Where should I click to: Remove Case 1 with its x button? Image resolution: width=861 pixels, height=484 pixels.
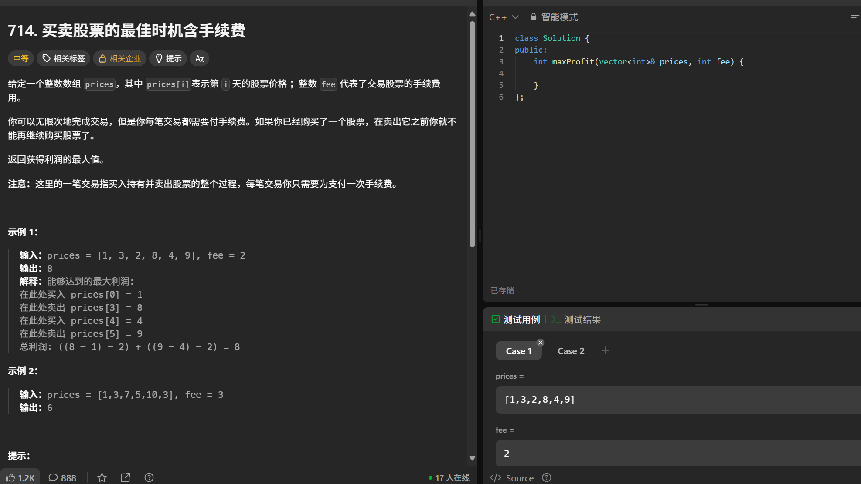click(x=540, y=343)
